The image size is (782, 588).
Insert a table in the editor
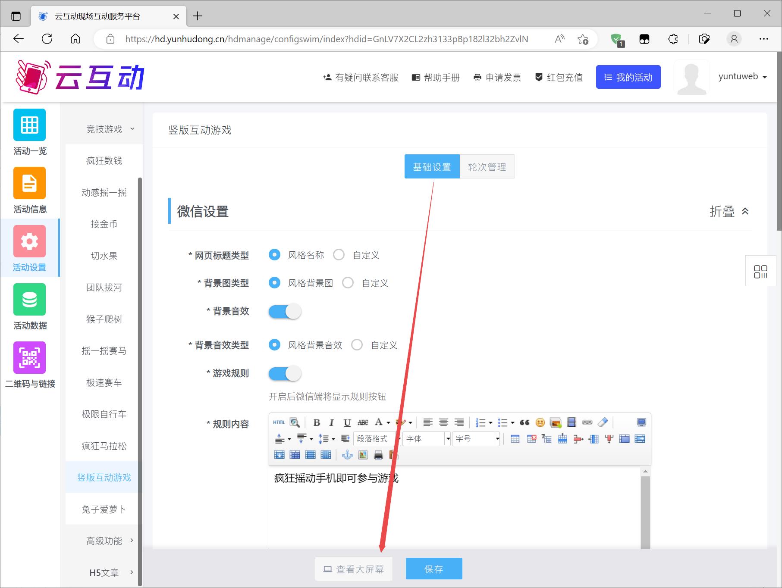tap(515, 439)
